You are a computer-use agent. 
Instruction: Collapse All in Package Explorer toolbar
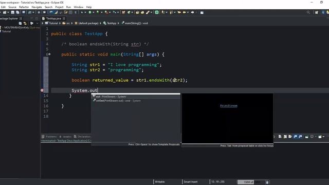[20, 23]
